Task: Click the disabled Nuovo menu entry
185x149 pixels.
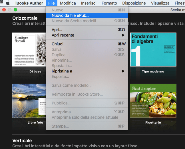Action: (x=87, y=10)
